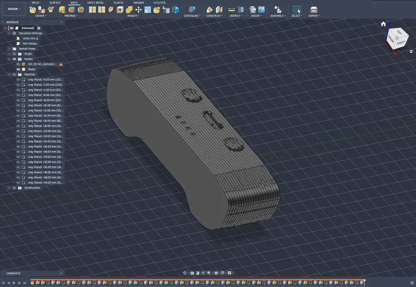
Task: Switch to the Sheet Metal tab
Action: point(96,3)
